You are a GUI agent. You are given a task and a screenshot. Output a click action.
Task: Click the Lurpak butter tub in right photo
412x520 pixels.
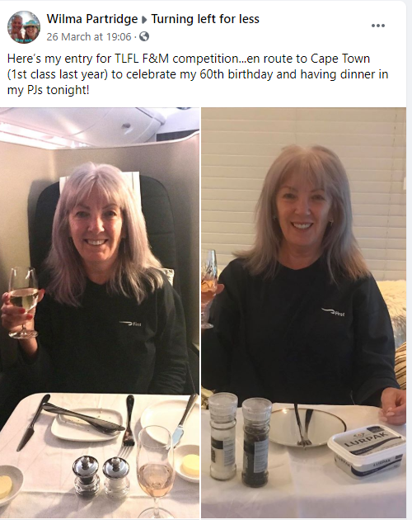click(x=367, y=451)
